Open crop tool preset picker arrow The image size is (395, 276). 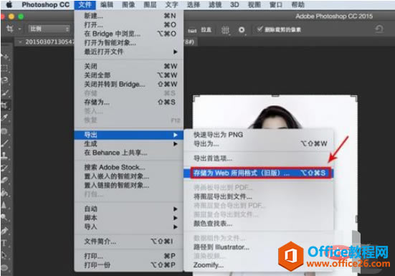(x=19, y=29)
